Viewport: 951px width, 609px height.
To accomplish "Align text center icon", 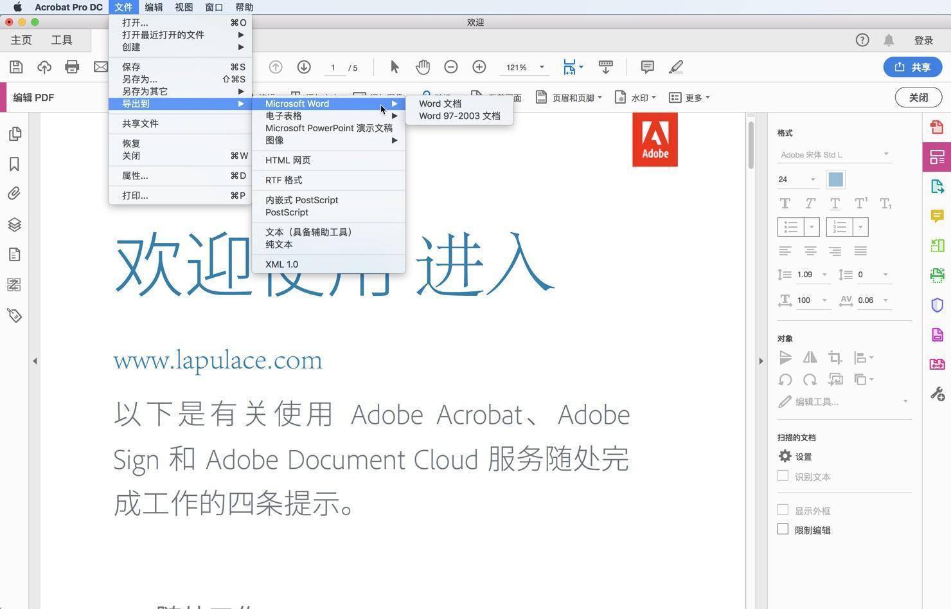I will click(810, 251).
